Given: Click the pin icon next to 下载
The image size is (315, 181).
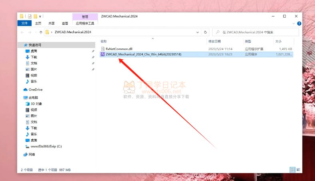Looking at the screenshot, I should point(93,57).
